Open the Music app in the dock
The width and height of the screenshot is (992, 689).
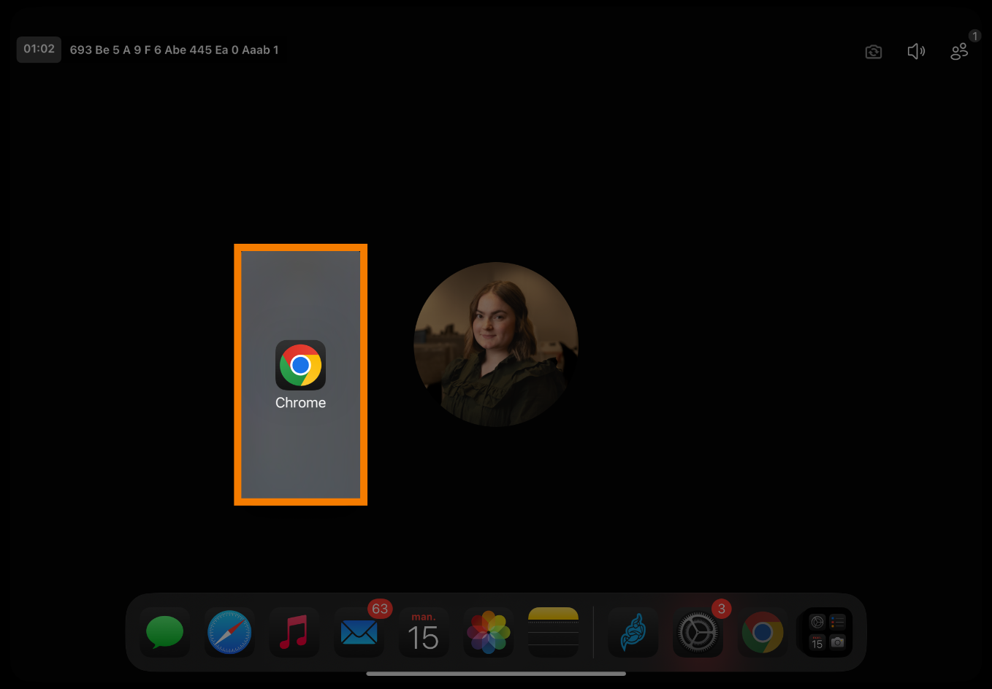(294, 632)
